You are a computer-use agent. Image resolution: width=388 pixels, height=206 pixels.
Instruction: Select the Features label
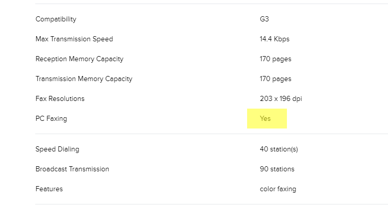(49, 189)
